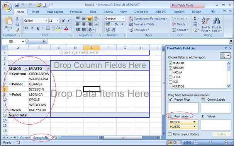This screenshot has height=146, width=234.
Task: Click the Paste clipboard icon
Action: click(9, 24)
